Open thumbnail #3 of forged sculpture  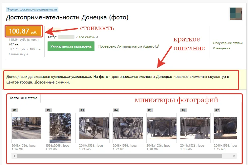pyautogui.click(x=94, y=128)
